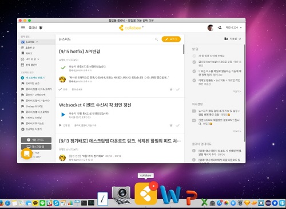Click the blue play status icon on the Websocket post
The width and height of the screenshot is (286, 209).
point(63,115)
